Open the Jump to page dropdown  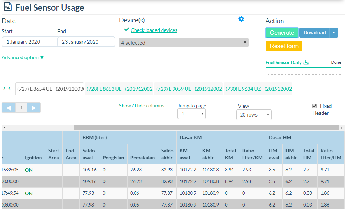point(191,114)
